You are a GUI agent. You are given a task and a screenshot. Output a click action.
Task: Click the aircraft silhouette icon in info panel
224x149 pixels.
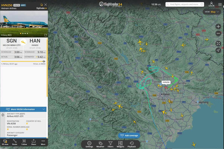[3, 115]
